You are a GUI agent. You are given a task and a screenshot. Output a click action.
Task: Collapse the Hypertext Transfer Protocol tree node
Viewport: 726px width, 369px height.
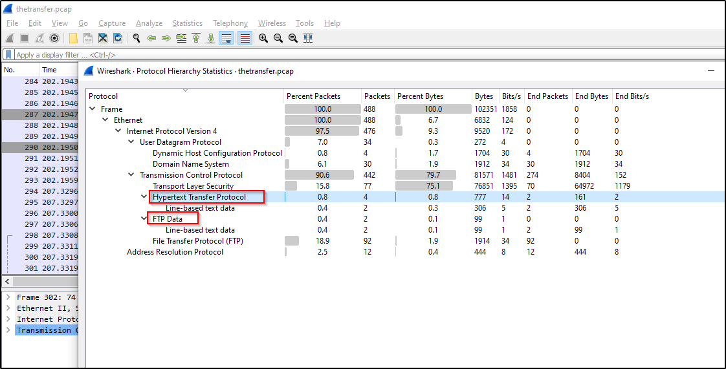[x=144, y=197]
